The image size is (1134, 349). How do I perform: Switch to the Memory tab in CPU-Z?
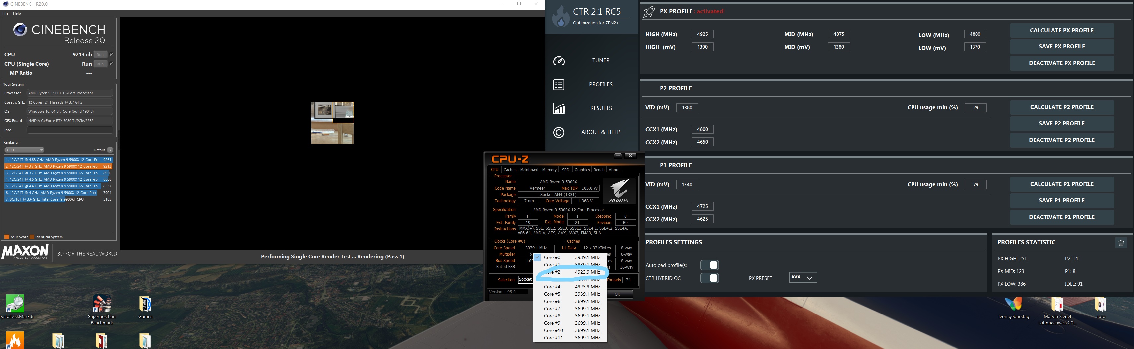pos(549,170)
